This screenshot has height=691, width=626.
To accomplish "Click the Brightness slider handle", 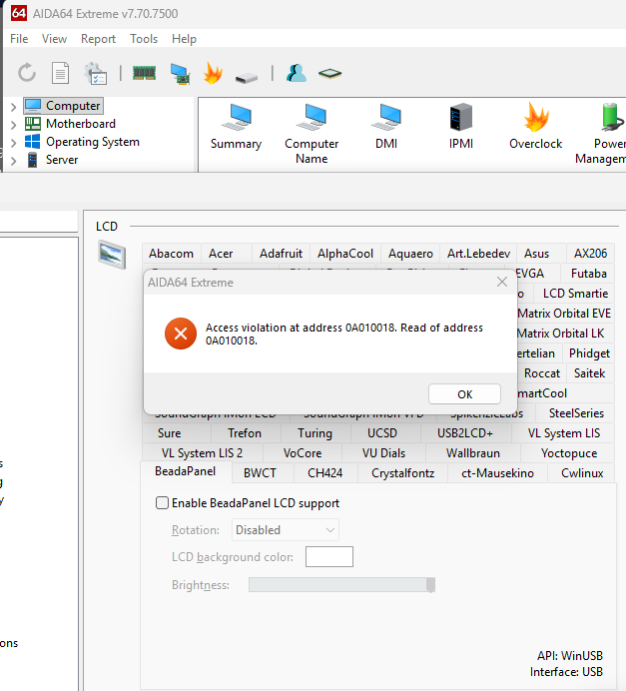I will tap(431, 585).
